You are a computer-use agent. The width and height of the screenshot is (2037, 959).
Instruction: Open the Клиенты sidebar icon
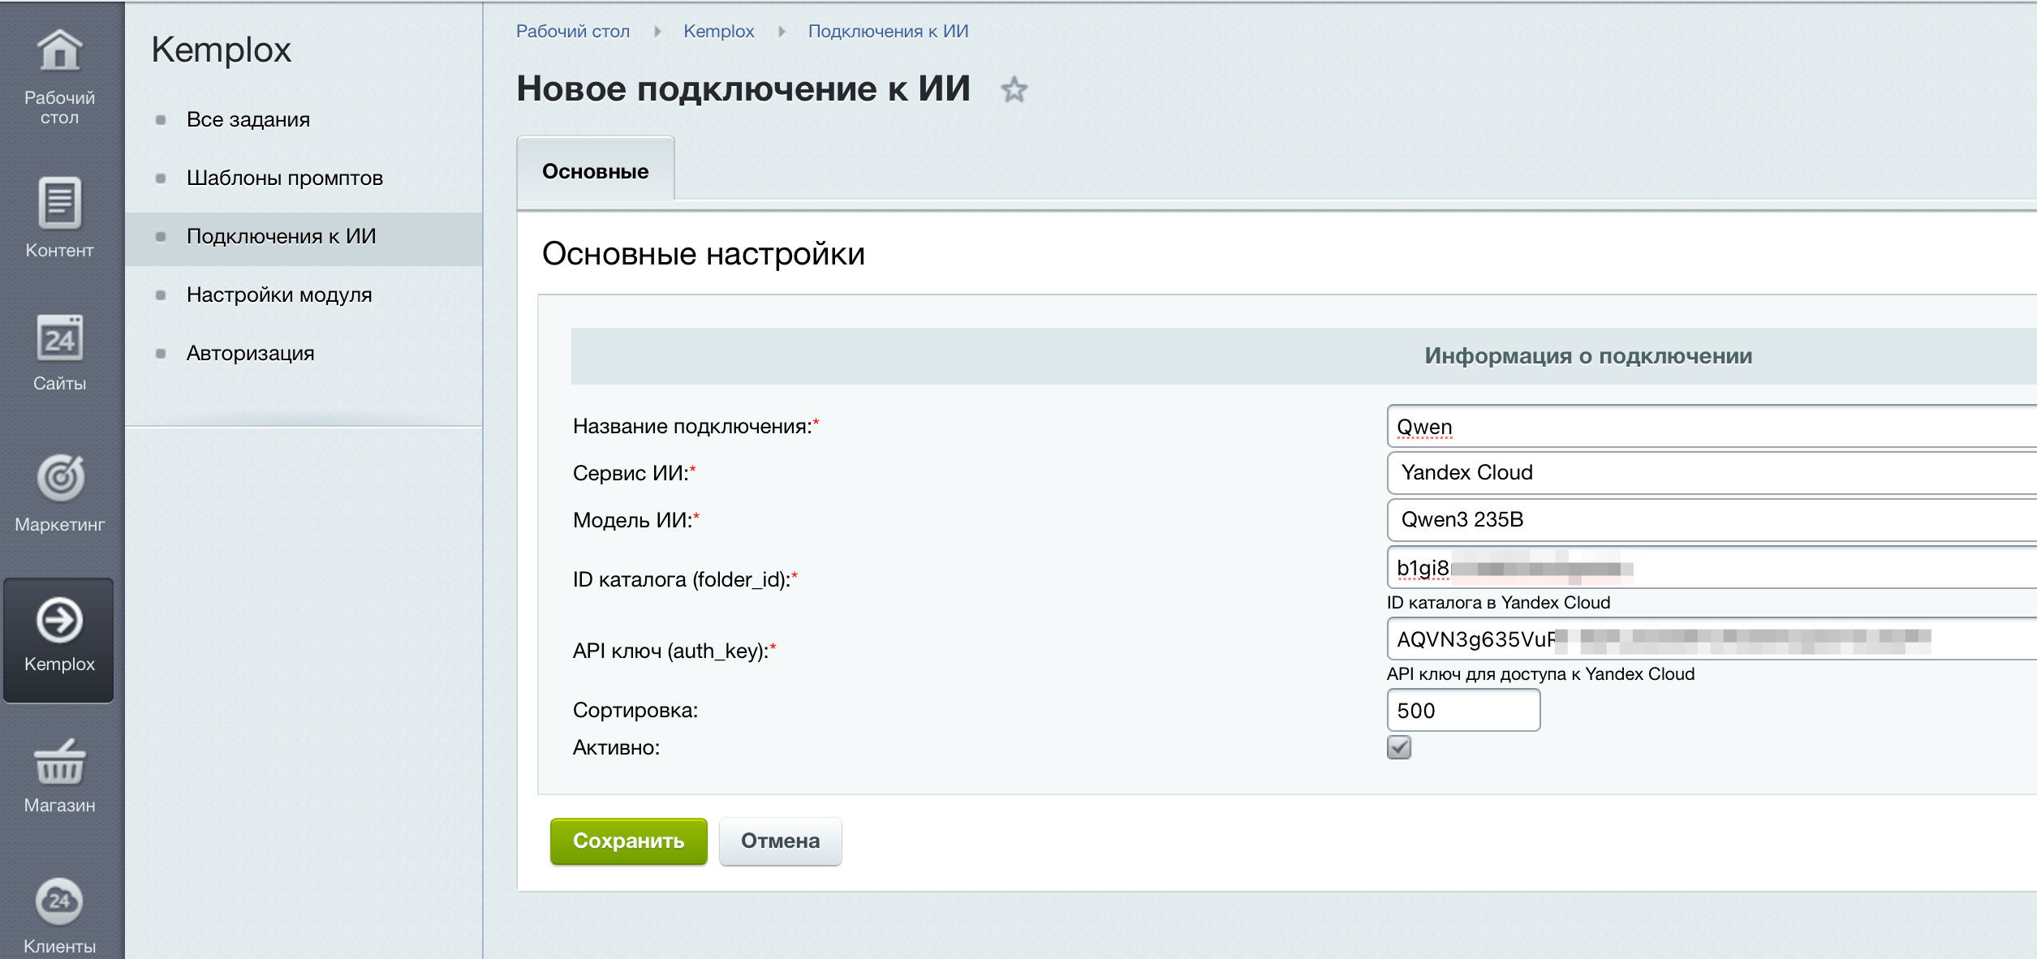pos(59,901)
